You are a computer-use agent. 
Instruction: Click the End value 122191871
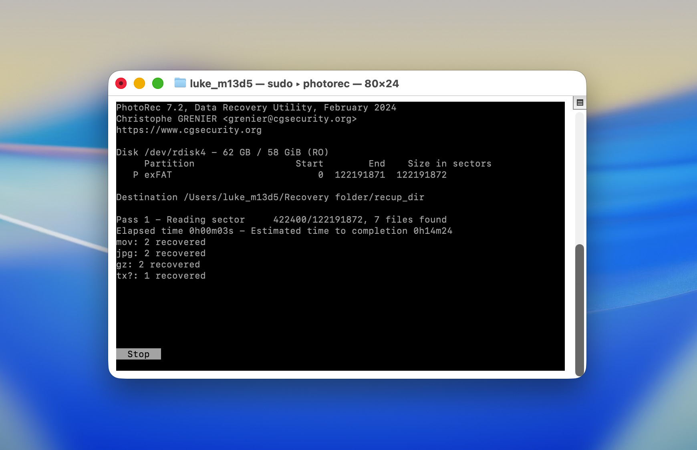point(360,175)
